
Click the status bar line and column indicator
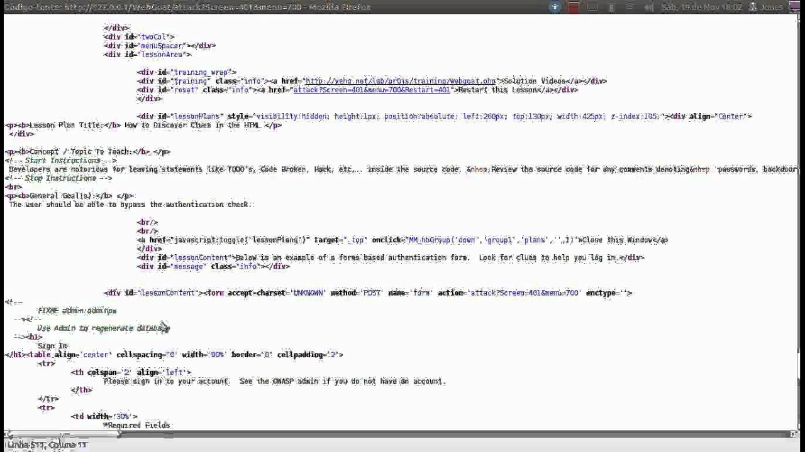click(x=47, y=444)
